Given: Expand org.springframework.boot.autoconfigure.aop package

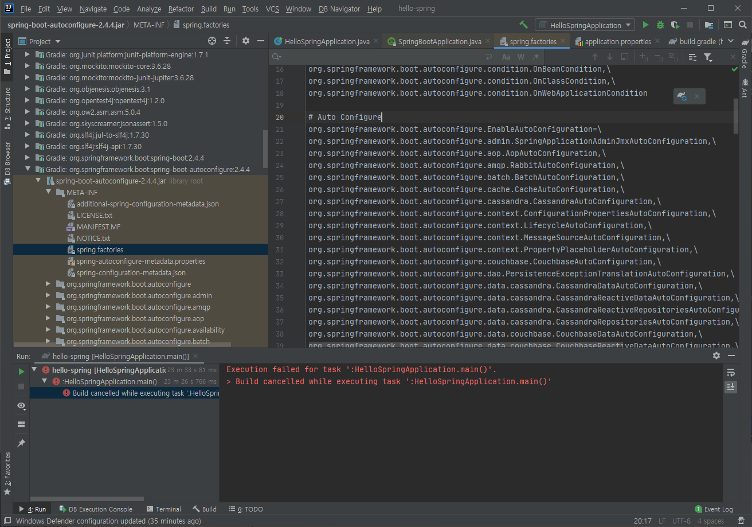Looking at the screenshot, I should tap(49, 318).
